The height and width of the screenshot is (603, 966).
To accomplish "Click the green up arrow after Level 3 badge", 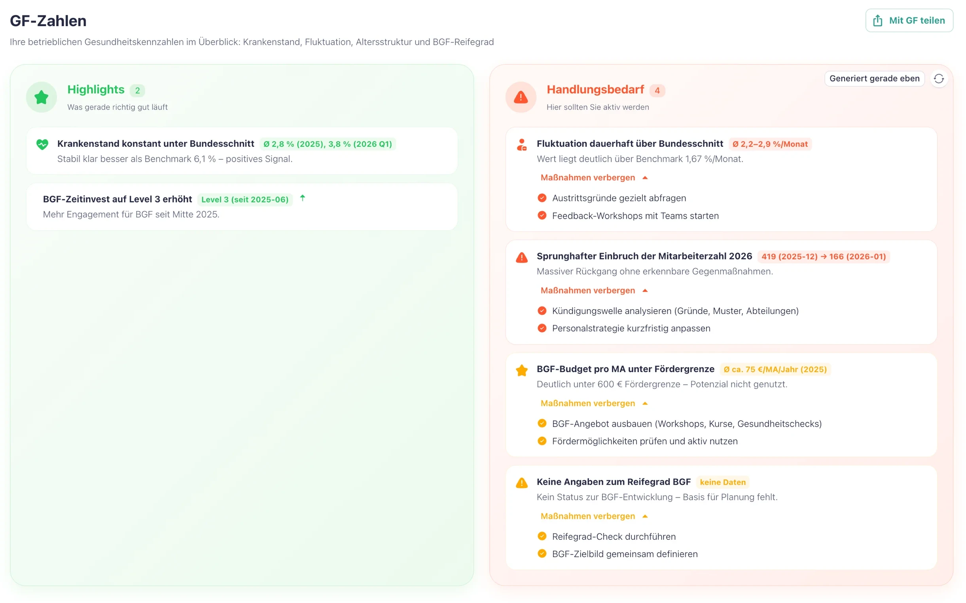I will click(x=303, y=198).
